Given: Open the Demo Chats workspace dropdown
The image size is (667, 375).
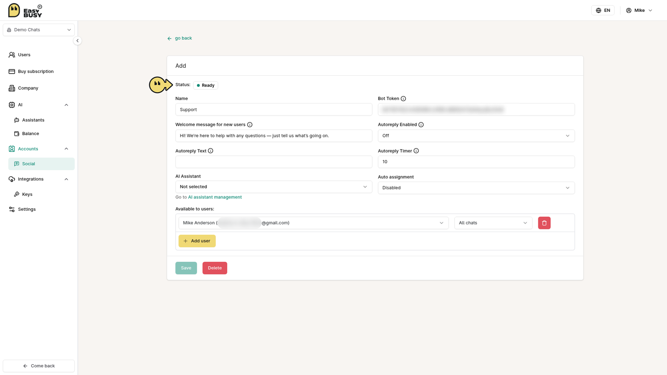Looking at the screenshot, I should tap(39, 30).
